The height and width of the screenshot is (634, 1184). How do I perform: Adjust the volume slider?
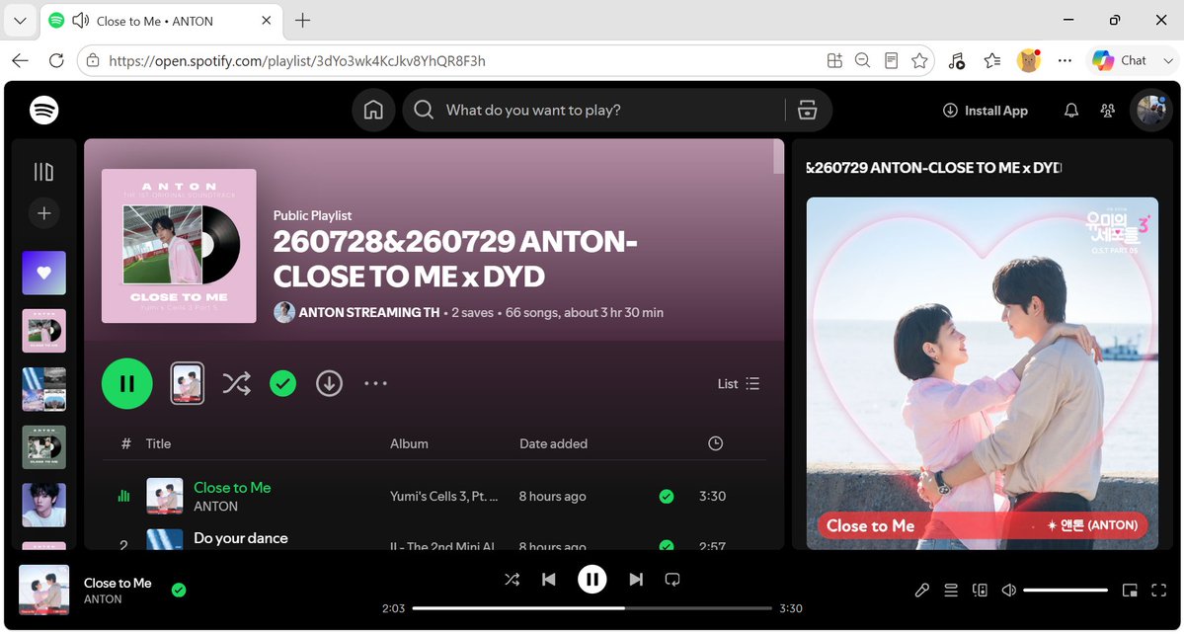(1066, 591)
